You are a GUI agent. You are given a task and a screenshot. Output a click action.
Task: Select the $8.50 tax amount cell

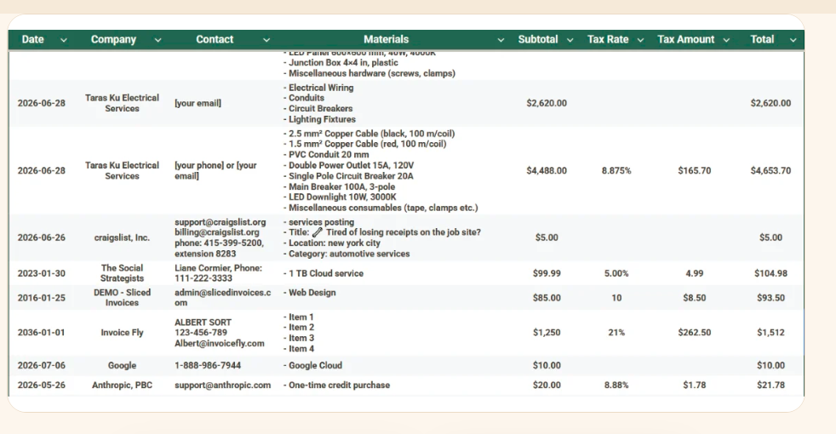[x=694, y=298]
